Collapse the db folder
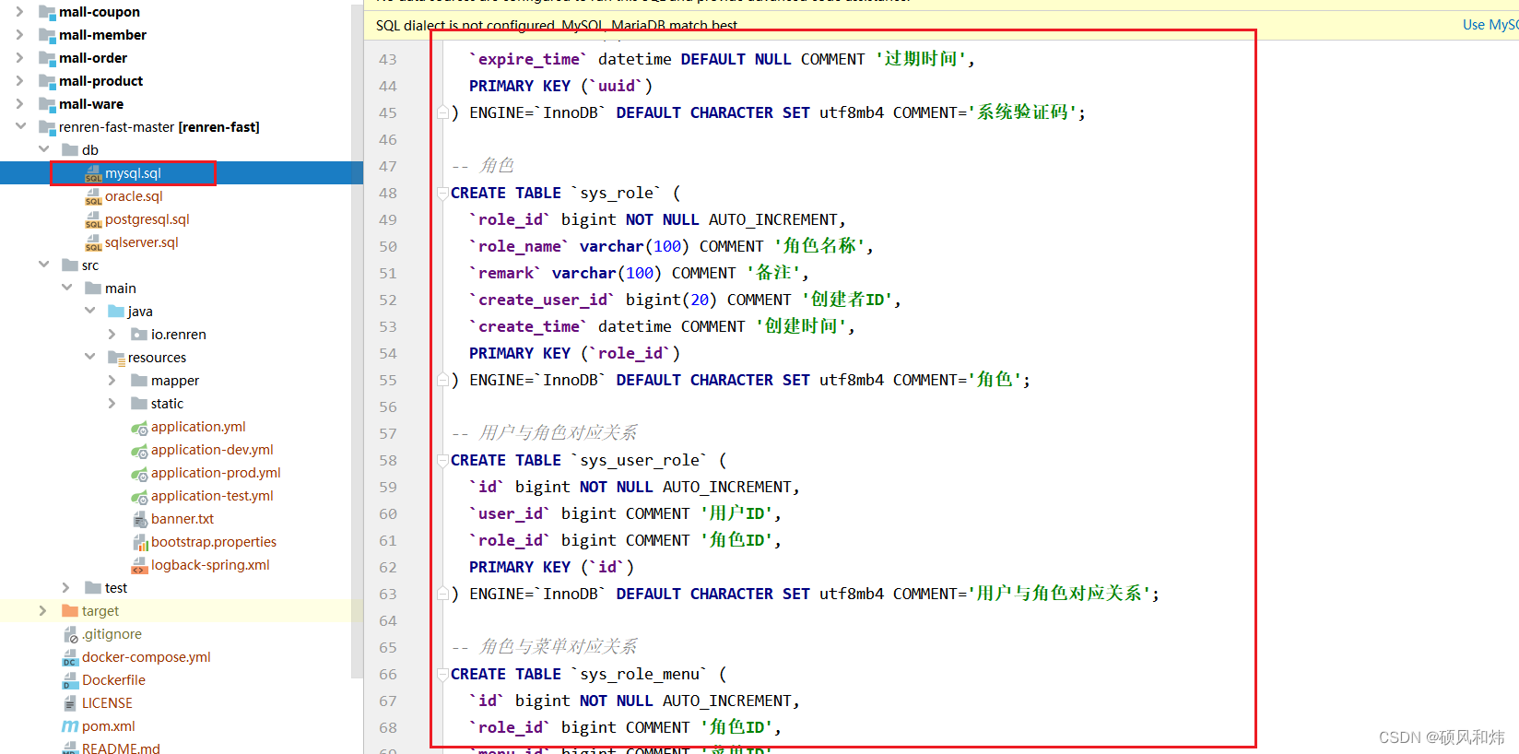This screenshot has width=1519, height=754. coord(43,150)
